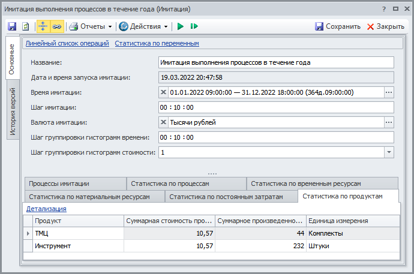Screen dimensions: 414x274
Task: Click the floppy disk save icon
Action: tap(12, 26)
